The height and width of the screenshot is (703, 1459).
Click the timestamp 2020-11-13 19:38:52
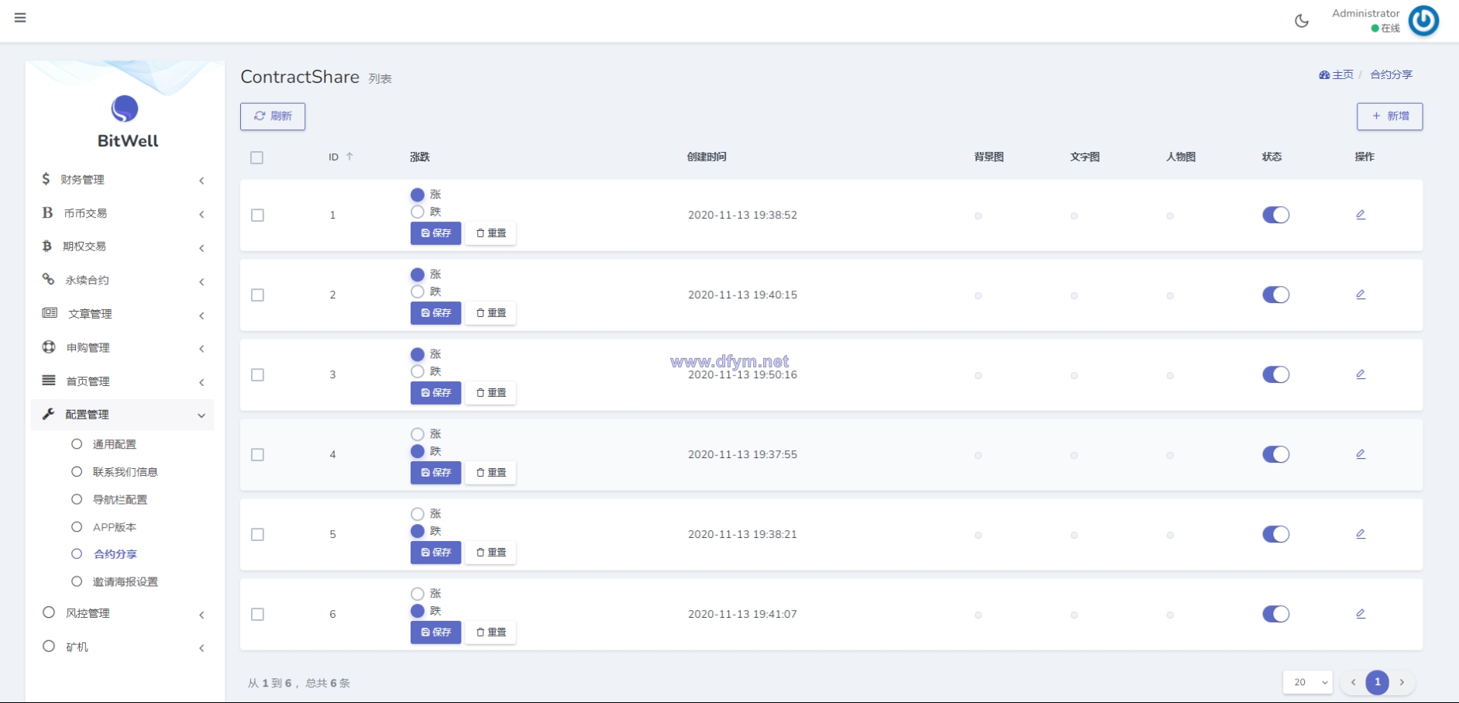(x=742, y=215)
